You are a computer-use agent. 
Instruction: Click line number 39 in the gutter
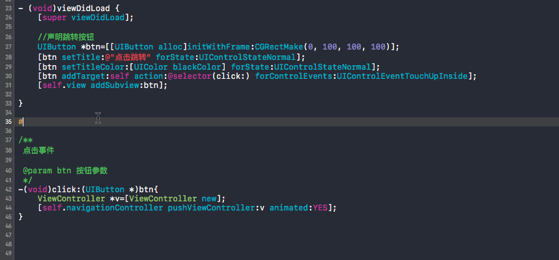(8, 160)
